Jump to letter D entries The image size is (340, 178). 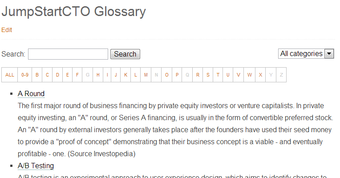click(x=57, y=75)
